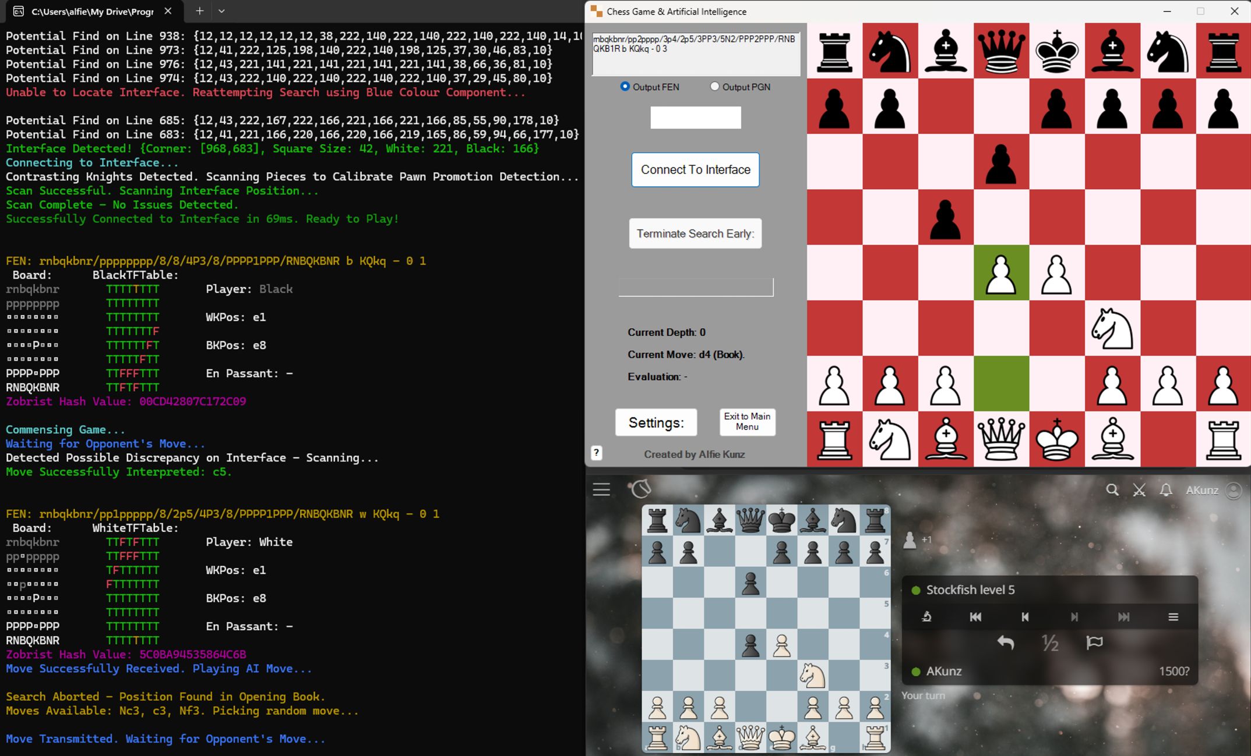Click the white queen on Lichess board
This screenshot has height=756, width=1251.
pyautogui.click(x=750, y=737)
